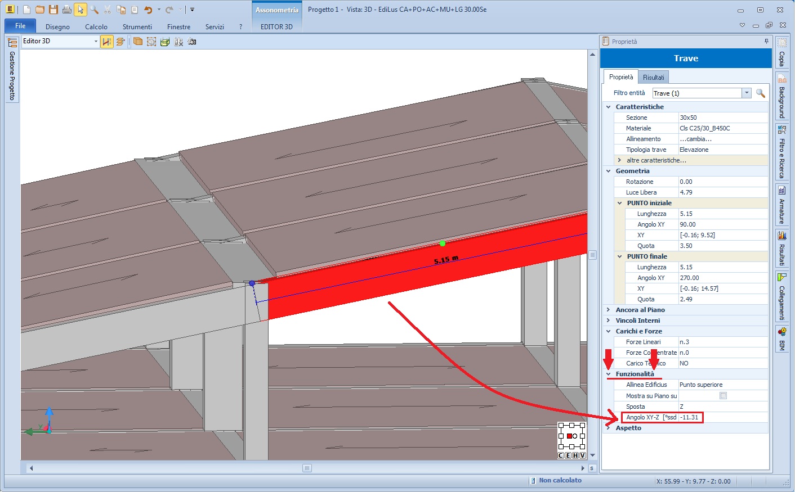The height and width of the screenshot is (492, 795).
Task: Expand the Filtro entità Trave dropdown
Action: point(747,93)
